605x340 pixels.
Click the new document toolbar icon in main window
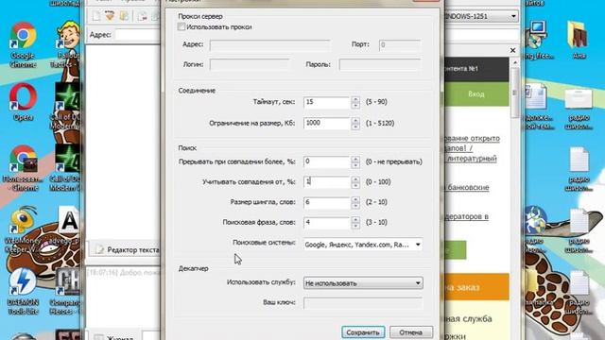click(x=96, y=16)
